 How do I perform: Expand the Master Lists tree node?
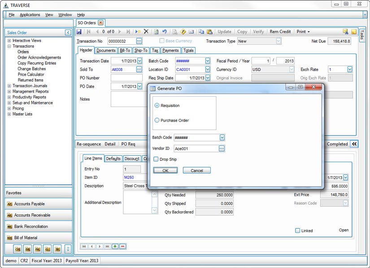tap(9, 114)
